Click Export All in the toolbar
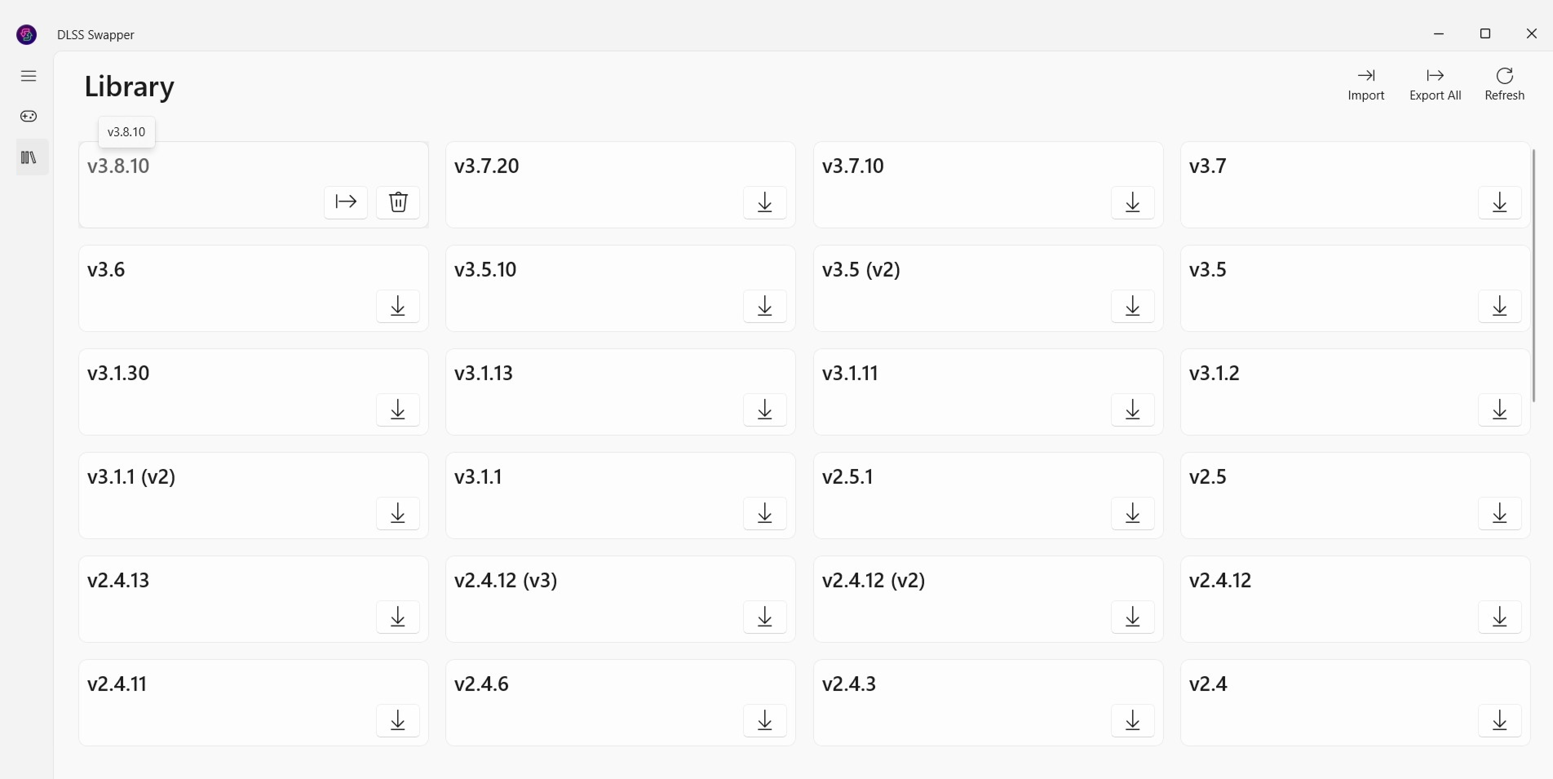This screenshot has width=1553, height=779. click(1435, 84)
